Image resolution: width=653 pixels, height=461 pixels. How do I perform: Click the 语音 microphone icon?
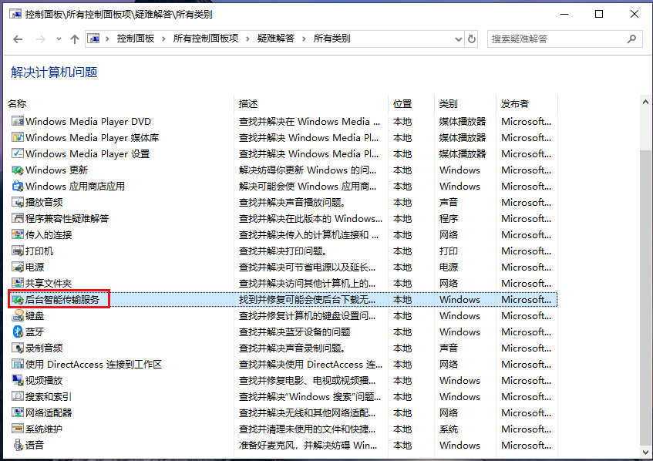18,445
